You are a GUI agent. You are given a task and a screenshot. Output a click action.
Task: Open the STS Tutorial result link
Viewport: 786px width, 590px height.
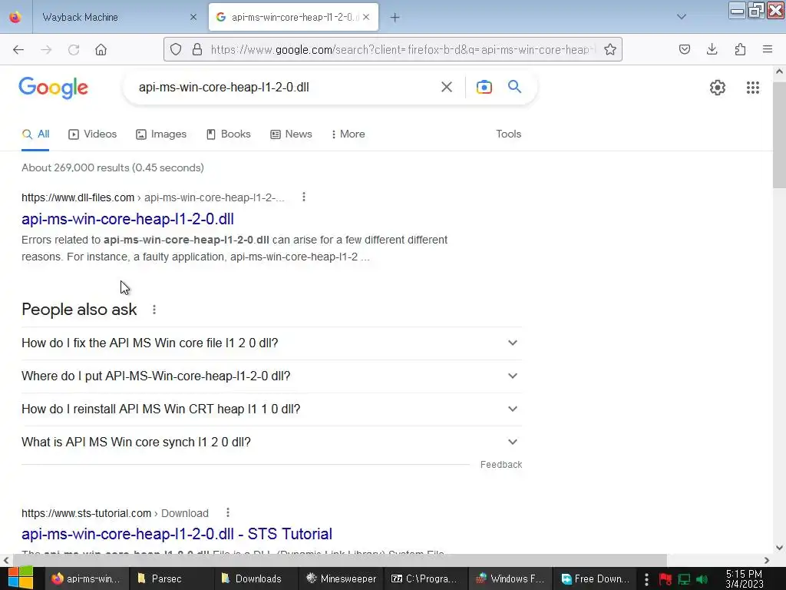pyautogui.click(x=177, y=534)
